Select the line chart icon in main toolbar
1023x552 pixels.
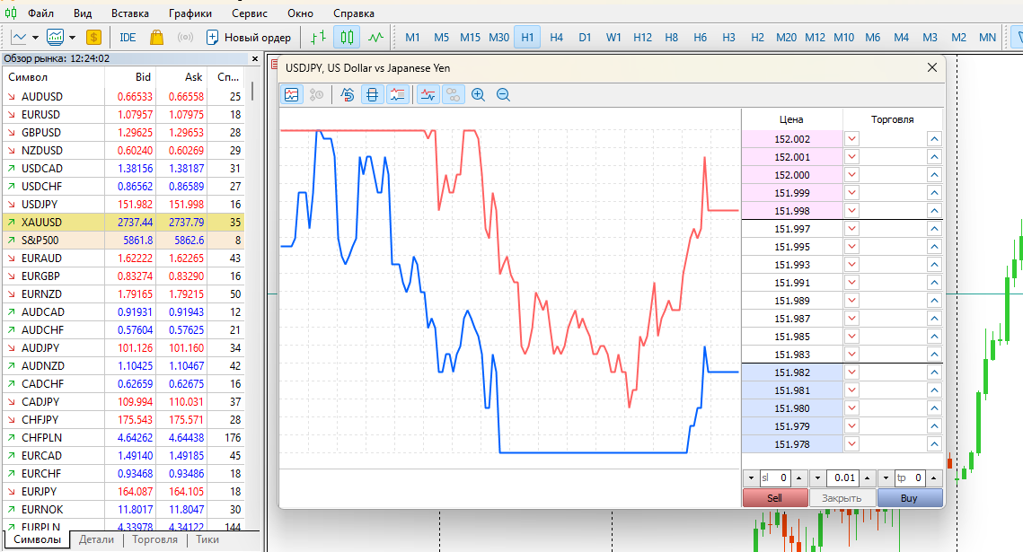pyautogui.click(x=375, y=37)
